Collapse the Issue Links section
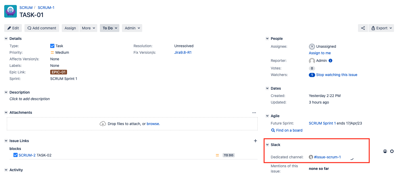 (x=6, y=141)
